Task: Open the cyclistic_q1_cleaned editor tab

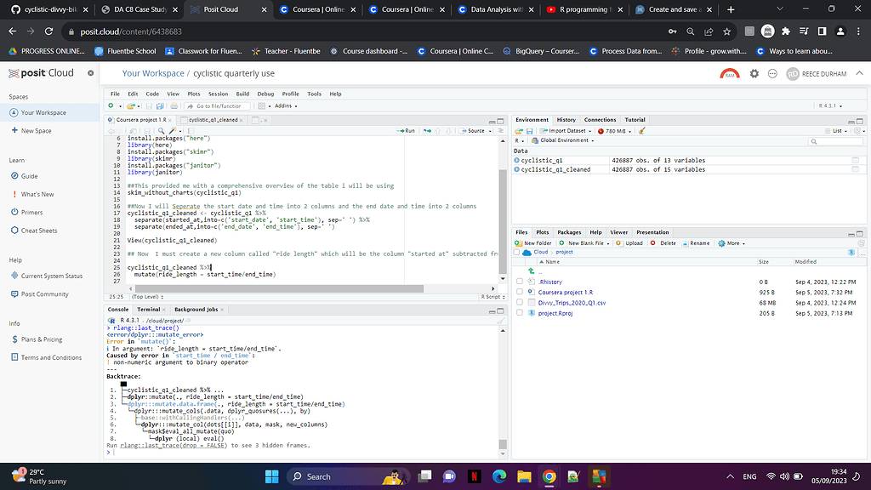Action: pyautogui.click(x=213, y=120)
